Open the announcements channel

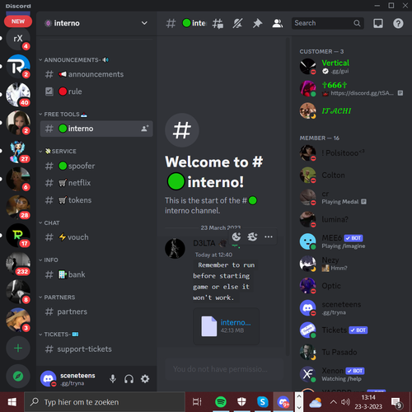tap(96, 74)
